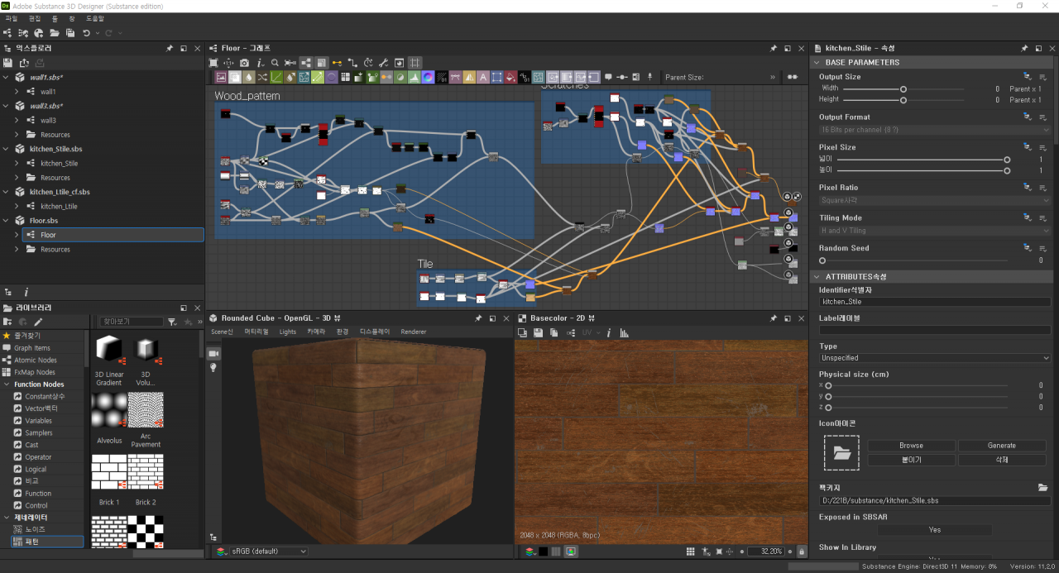This screenshot has height=573, width=1059.
Task: Toggle the light bulb icon in 3D view
Action: point(213,368)
